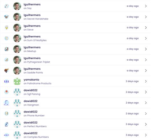
Task: Open dawidl022's request on Phone Number
Action: coord(75,114)
